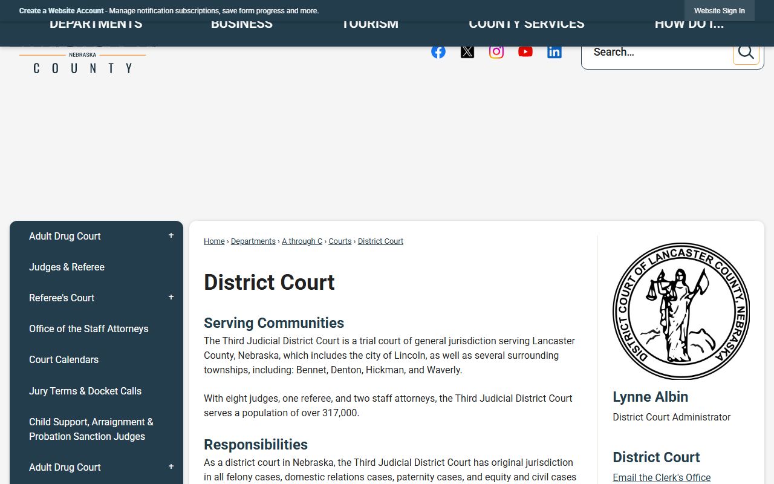This screenshot has width=774, height=484.
Task: Open the How Do I... menu
Action: 689,24
